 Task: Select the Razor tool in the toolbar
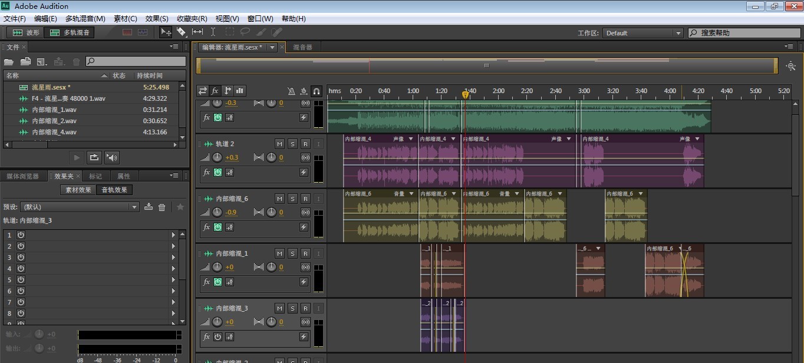pos(182,32)
